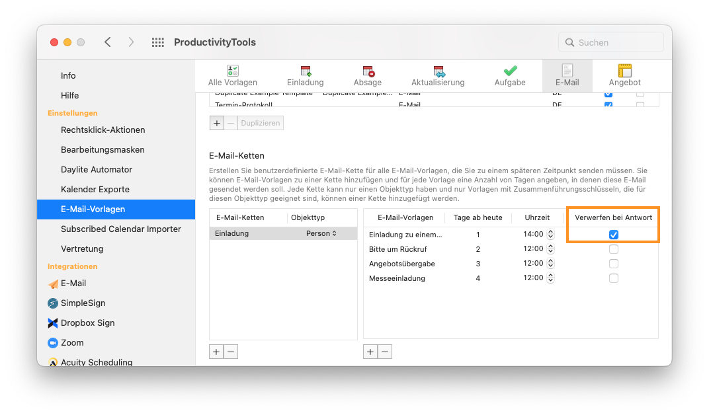Sort by Tage ab heute column header
The image size is (709, 415).
click(x=478, y=217)
